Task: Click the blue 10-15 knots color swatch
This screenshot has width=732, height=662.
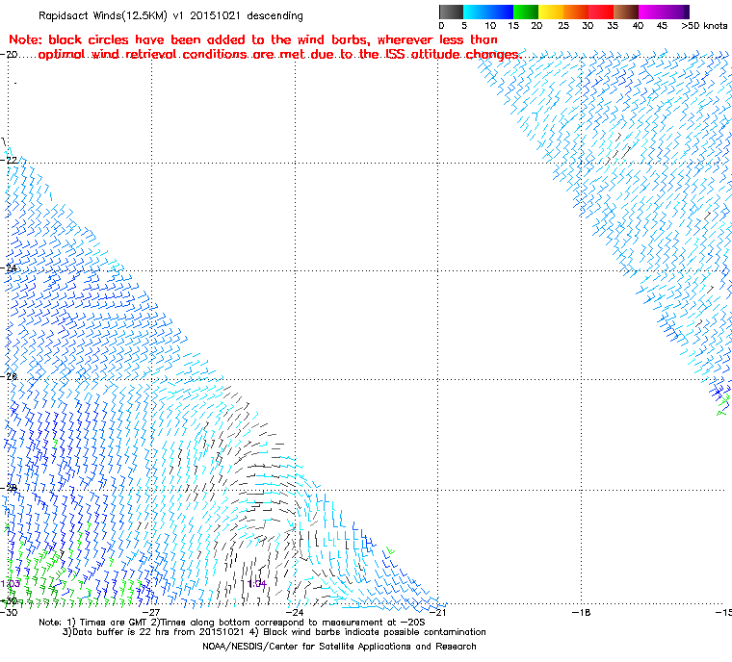Action: (501, 12)
